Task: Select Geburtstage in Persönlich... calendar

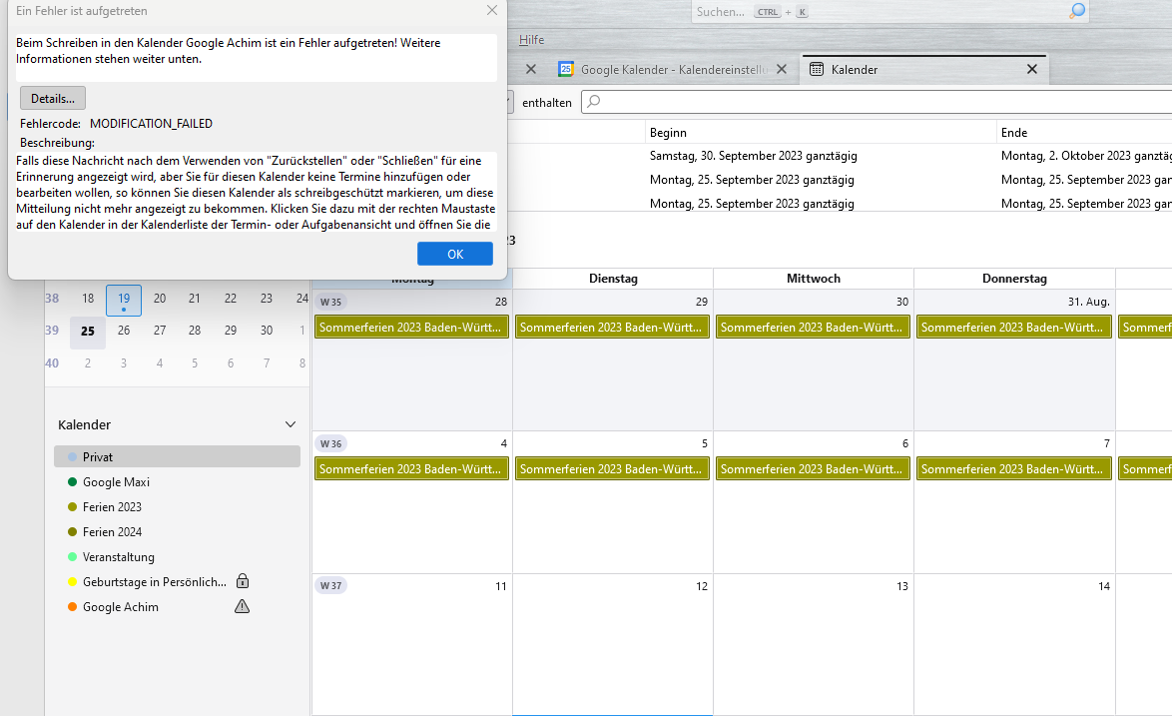Action: 177,581
